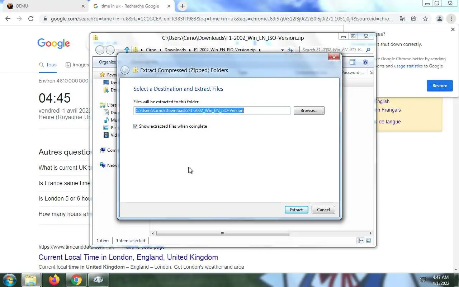The height and width of the screenshot is (287, 459).
Task: Open a new Chrome tab
Action: pyautogui.click(x=183, y=6)
